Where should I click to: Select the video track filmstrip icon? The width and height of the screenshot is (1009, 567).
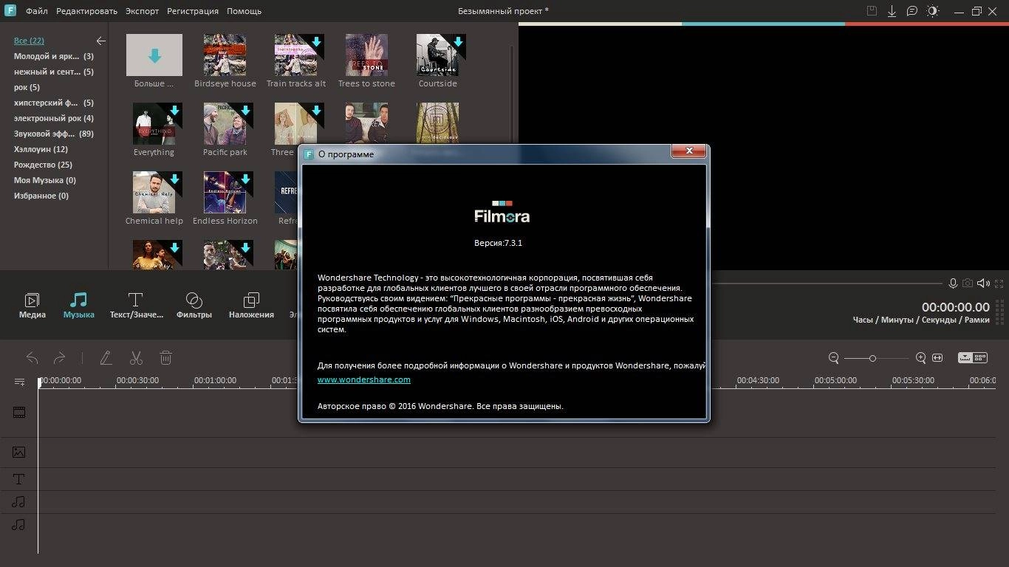[x=19, y=412]
